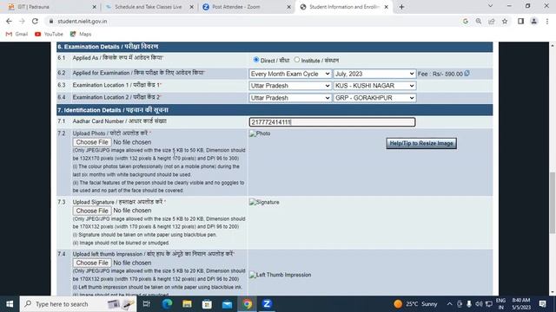This screenshot has width=556, height=312.
Task: Click the Aadhar Card Number input field
Action: (x=332, y=122)
